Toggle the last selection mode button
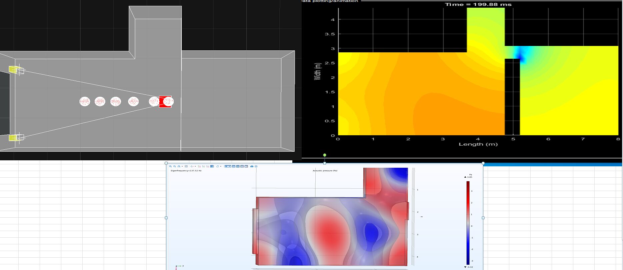623x270 pixels. pyautogui.click(x=246, y=166)
